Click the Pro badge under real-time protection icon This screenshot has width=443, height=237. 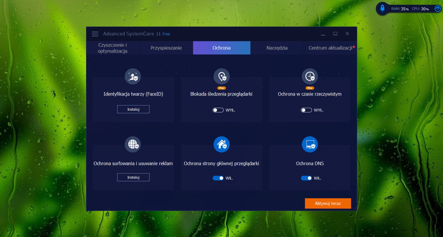pos(310,88)
